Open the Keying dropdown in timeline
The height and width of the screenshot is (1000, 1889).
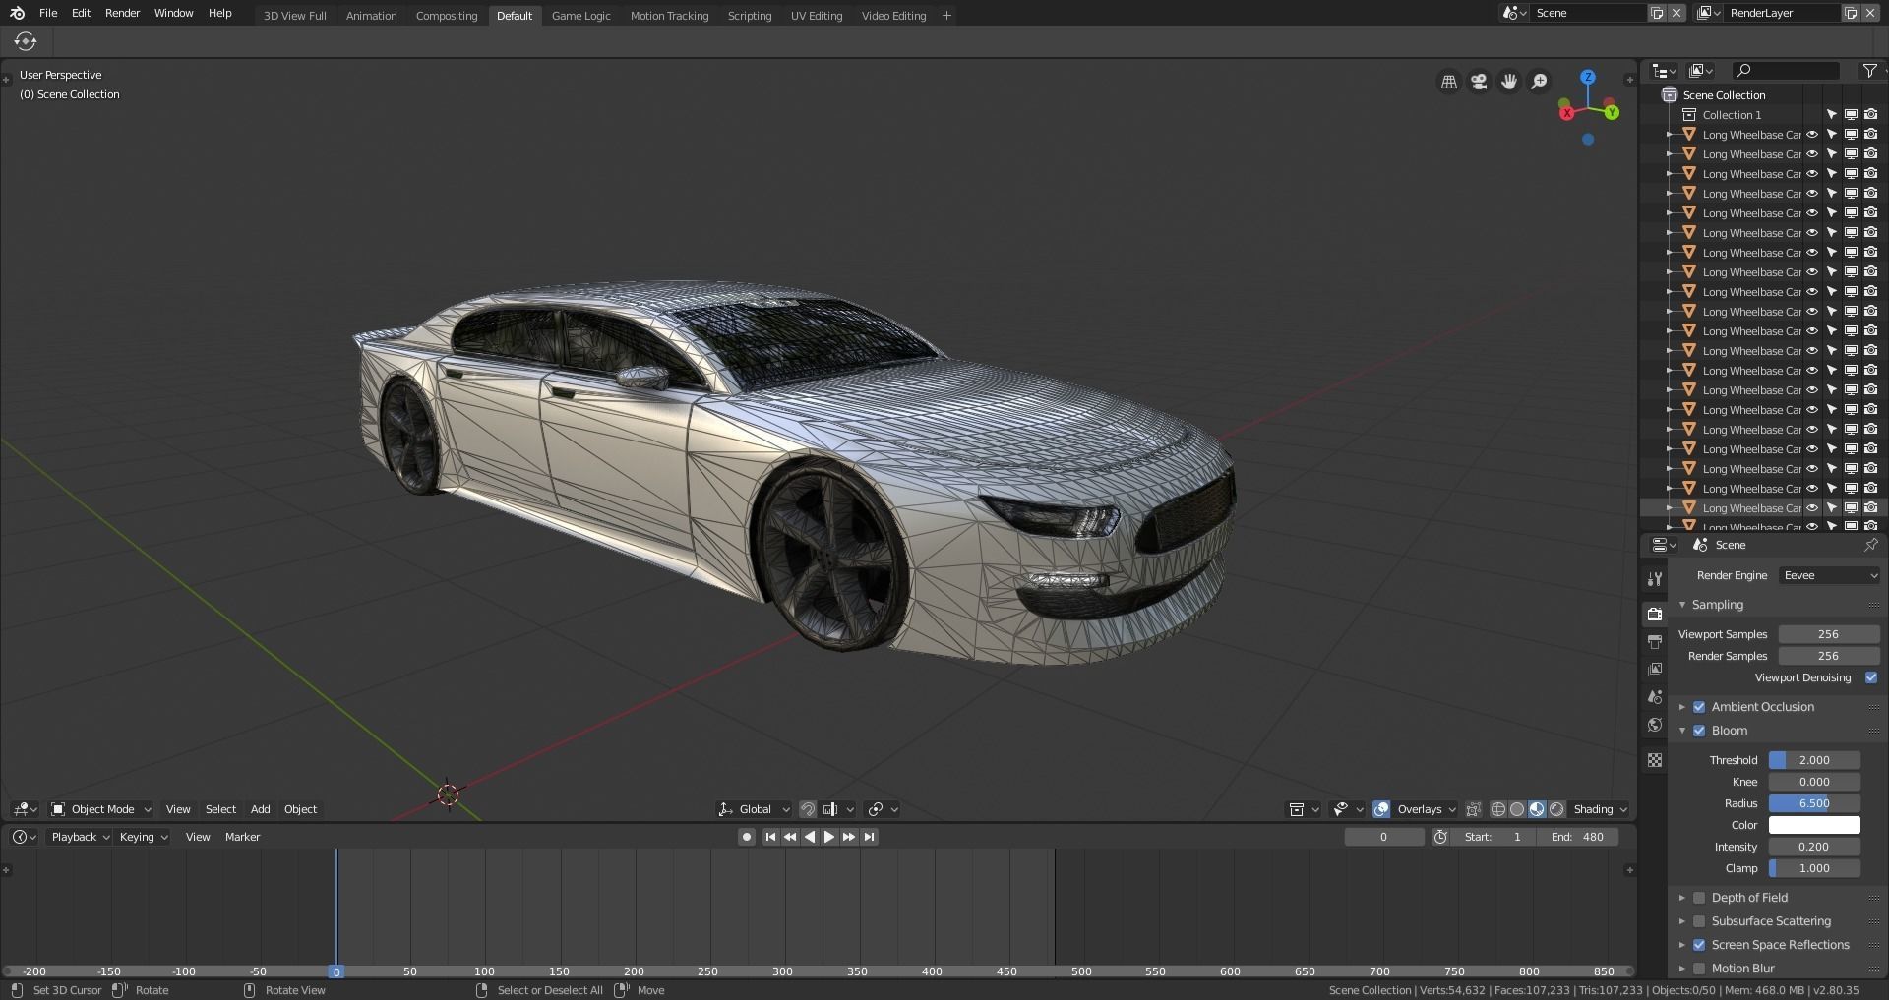tap(143, 837)
